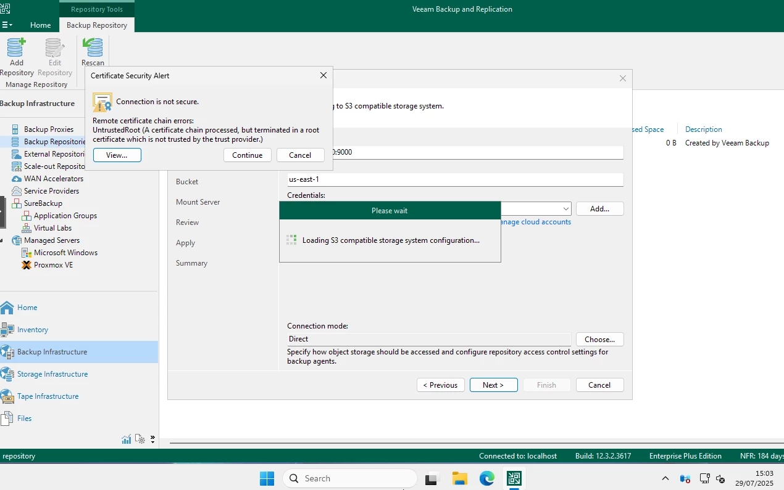Click the Proxmox VE X icon

coord(27,265)
